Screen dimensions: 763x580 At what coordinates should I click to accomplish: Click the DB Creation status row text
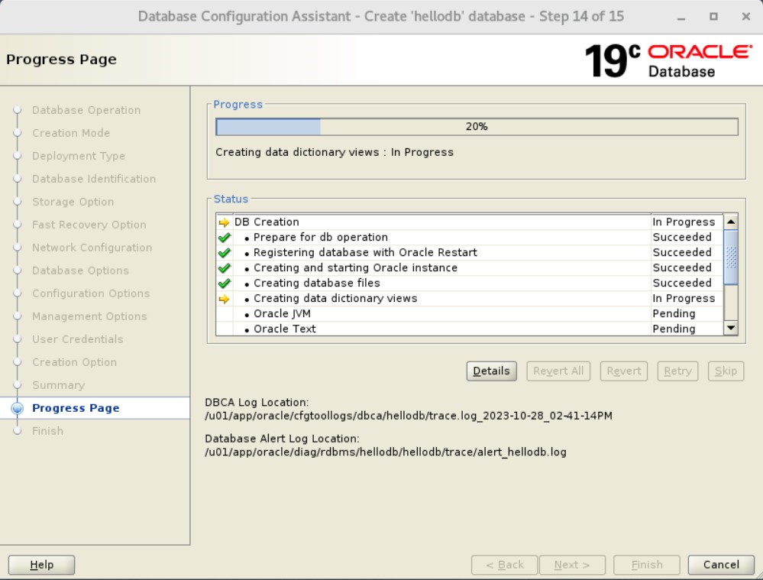267,222
